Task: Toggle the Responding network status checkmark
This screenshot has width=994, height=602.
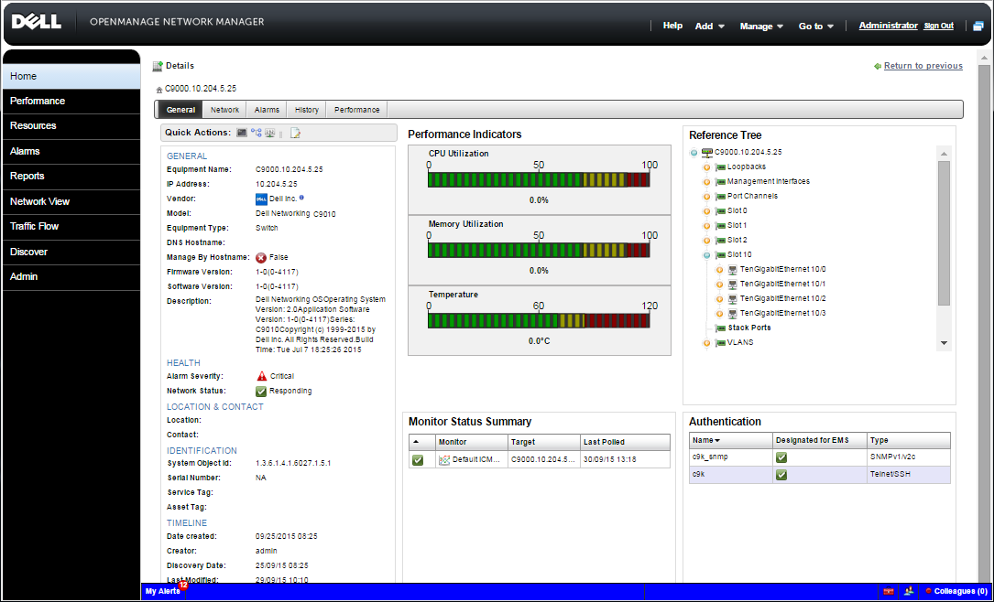Action: [x=261, y=392]
